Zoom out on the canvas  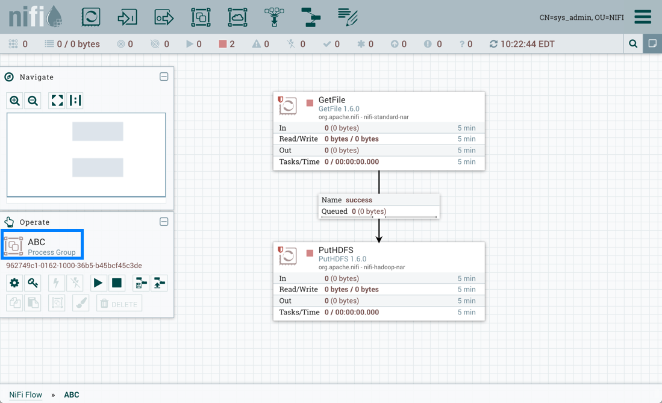pos(33,101)
